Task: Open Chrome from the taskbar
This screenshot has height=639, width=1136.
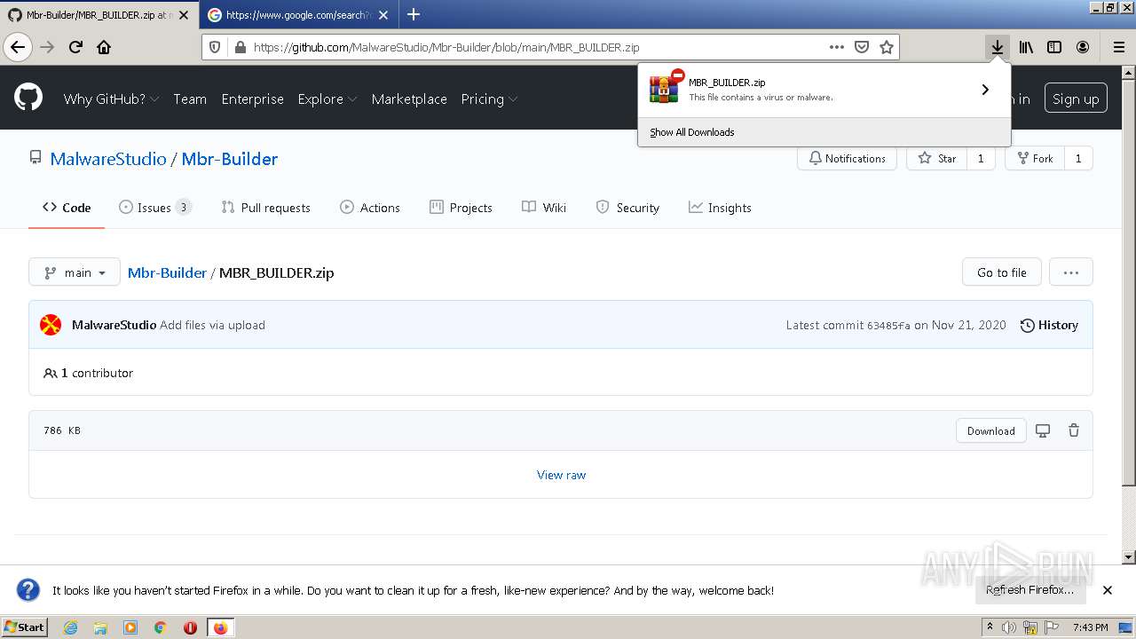Action: tap(160, 627)
